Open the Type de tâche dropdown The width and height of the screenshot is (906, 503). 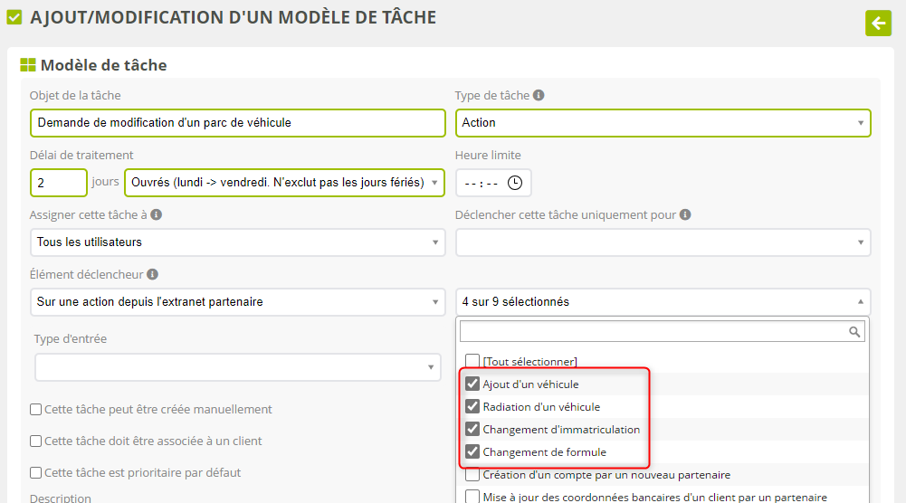coord(663,123)
